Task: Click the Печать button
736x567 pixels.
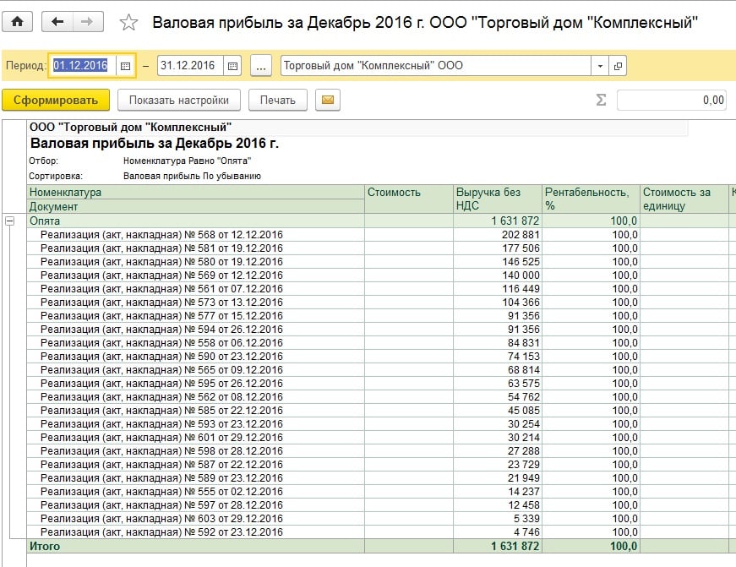Action: pyautogui.click(x=277, y=101)
